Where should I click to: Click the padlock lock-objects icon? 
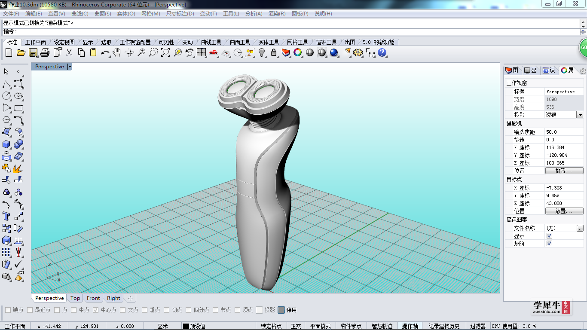(274, 52)
